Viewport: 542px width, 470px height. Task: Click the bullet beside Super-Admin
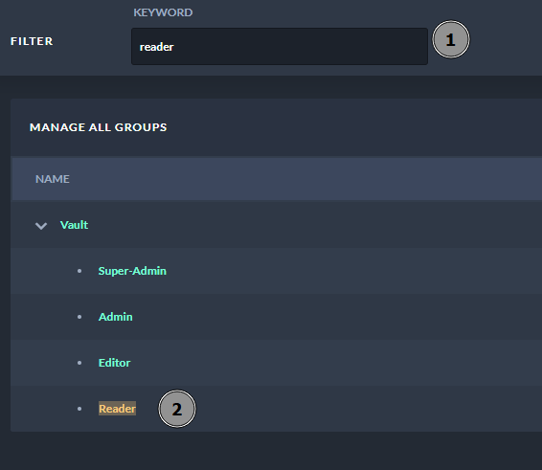tap(79, 271)
